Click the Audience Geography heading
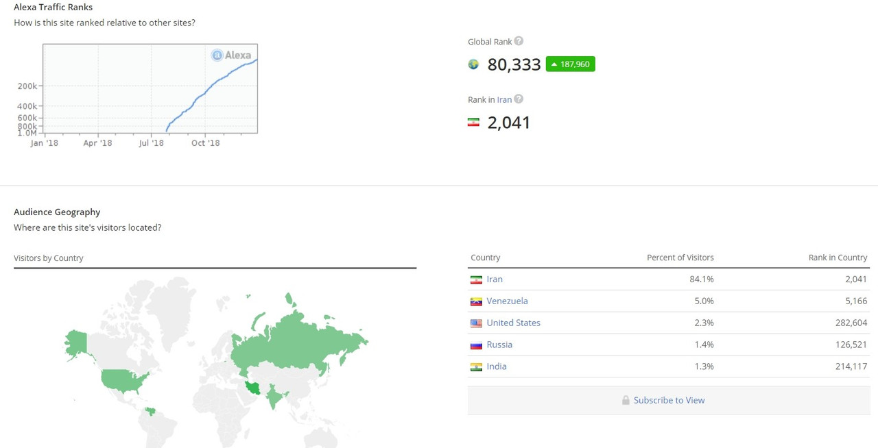The width and height of the screenshot is (878, 448). point(57,212)
